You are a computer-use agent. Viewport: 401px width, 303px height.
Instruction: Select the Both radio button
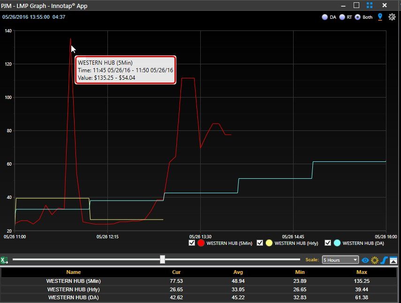358,17
